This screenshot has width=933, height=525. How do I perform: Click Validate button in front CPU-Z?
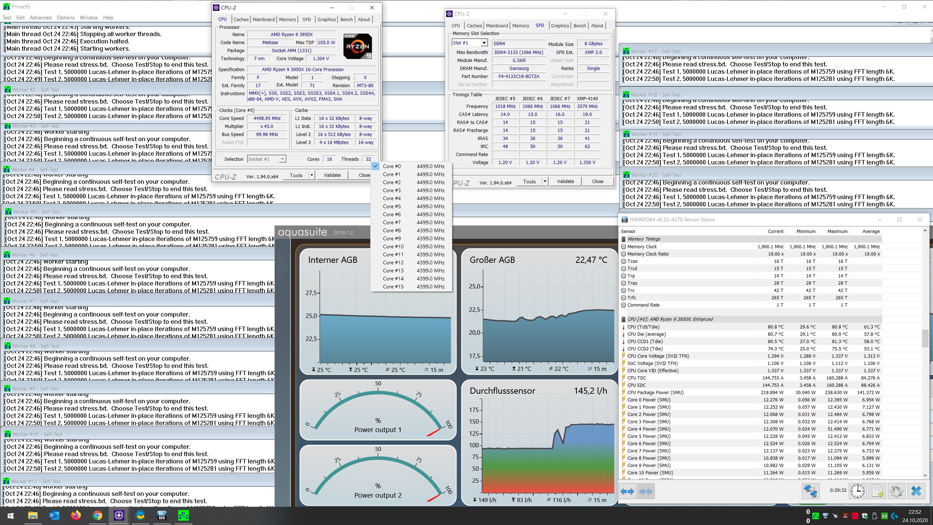332,175
